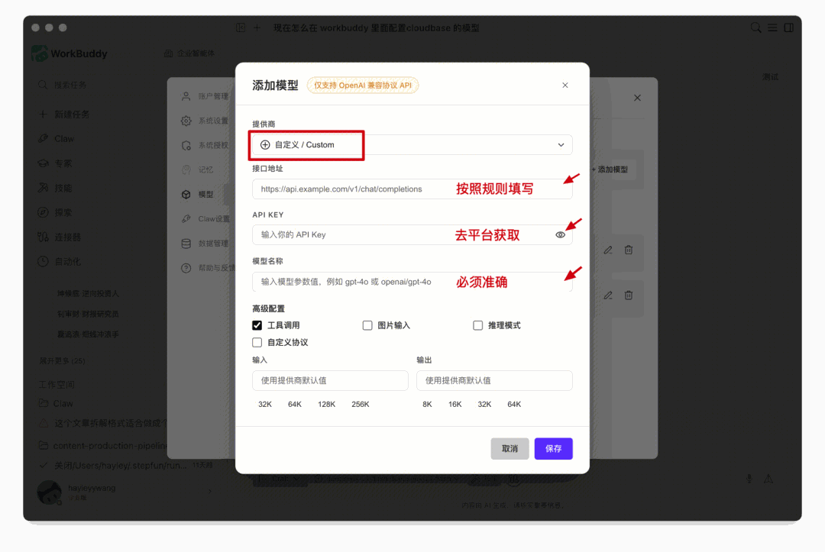
Task: Open Claw设置 in settings panel
Action: coord(206,218)
